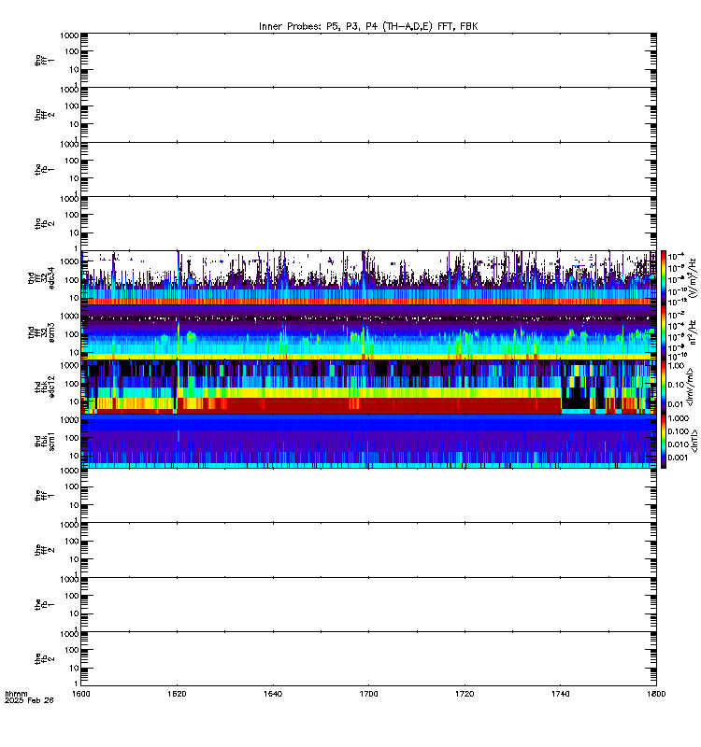Click the 'nT^2/Hz' unit label
The height and width of the screenshot is (747, 701).
pyautogui.click(x=693, y=332)
